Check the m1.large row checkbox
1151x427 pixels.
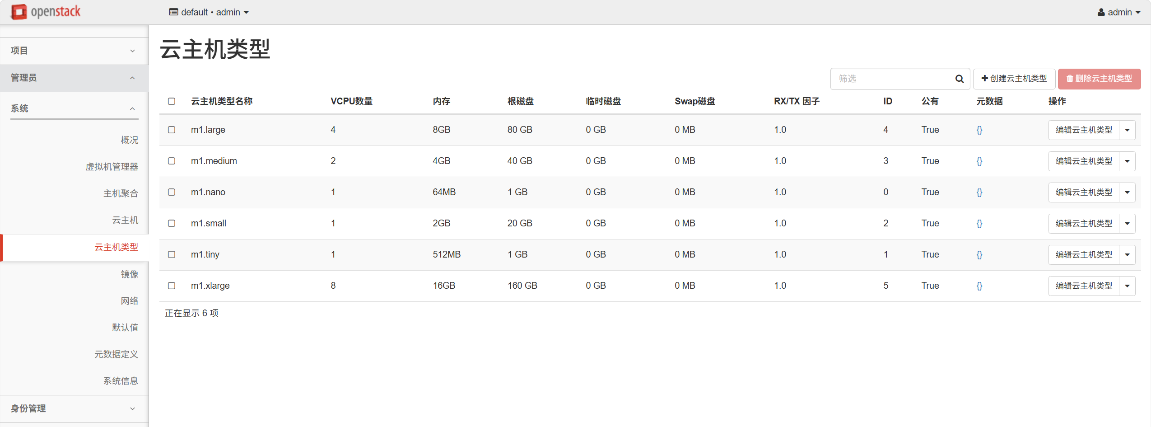pyautogui.click(x=172, y=130)
